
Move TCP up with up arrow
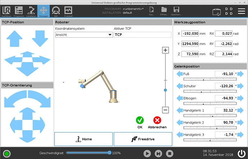14,39
